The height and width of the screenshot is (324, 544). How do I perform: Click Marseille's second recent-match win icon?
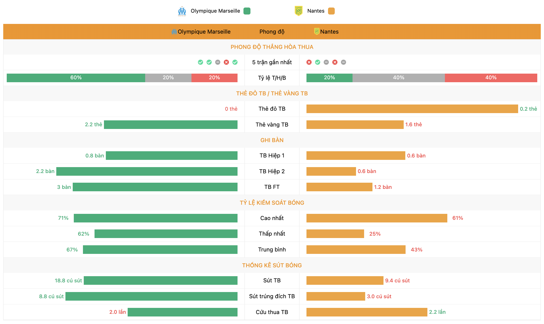(x=209, y=62)
